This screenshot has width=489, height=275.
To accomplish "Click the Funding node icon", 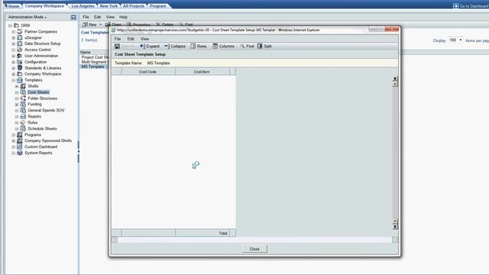I will pyautogui.click(x=23, y=104).
